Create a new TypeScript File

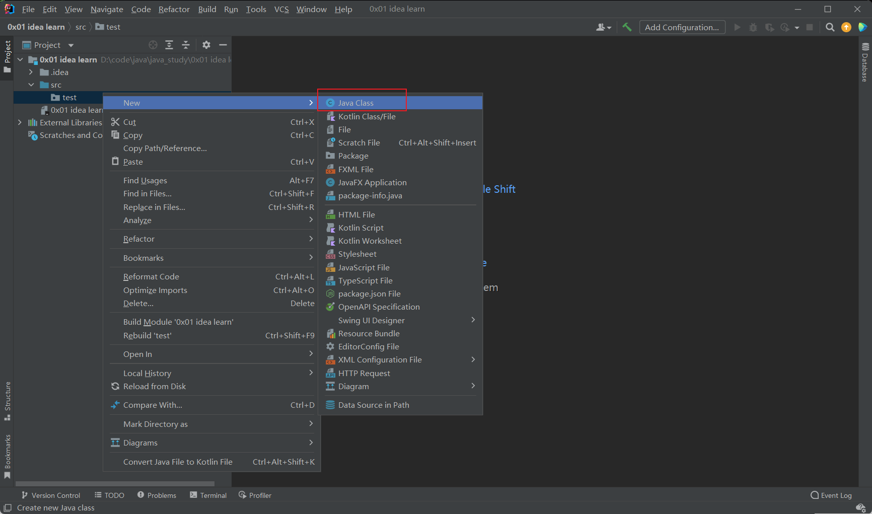[400, 280]
